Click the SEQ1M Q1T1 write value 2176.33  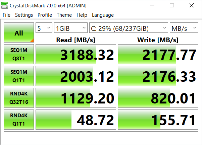point(158,76)
